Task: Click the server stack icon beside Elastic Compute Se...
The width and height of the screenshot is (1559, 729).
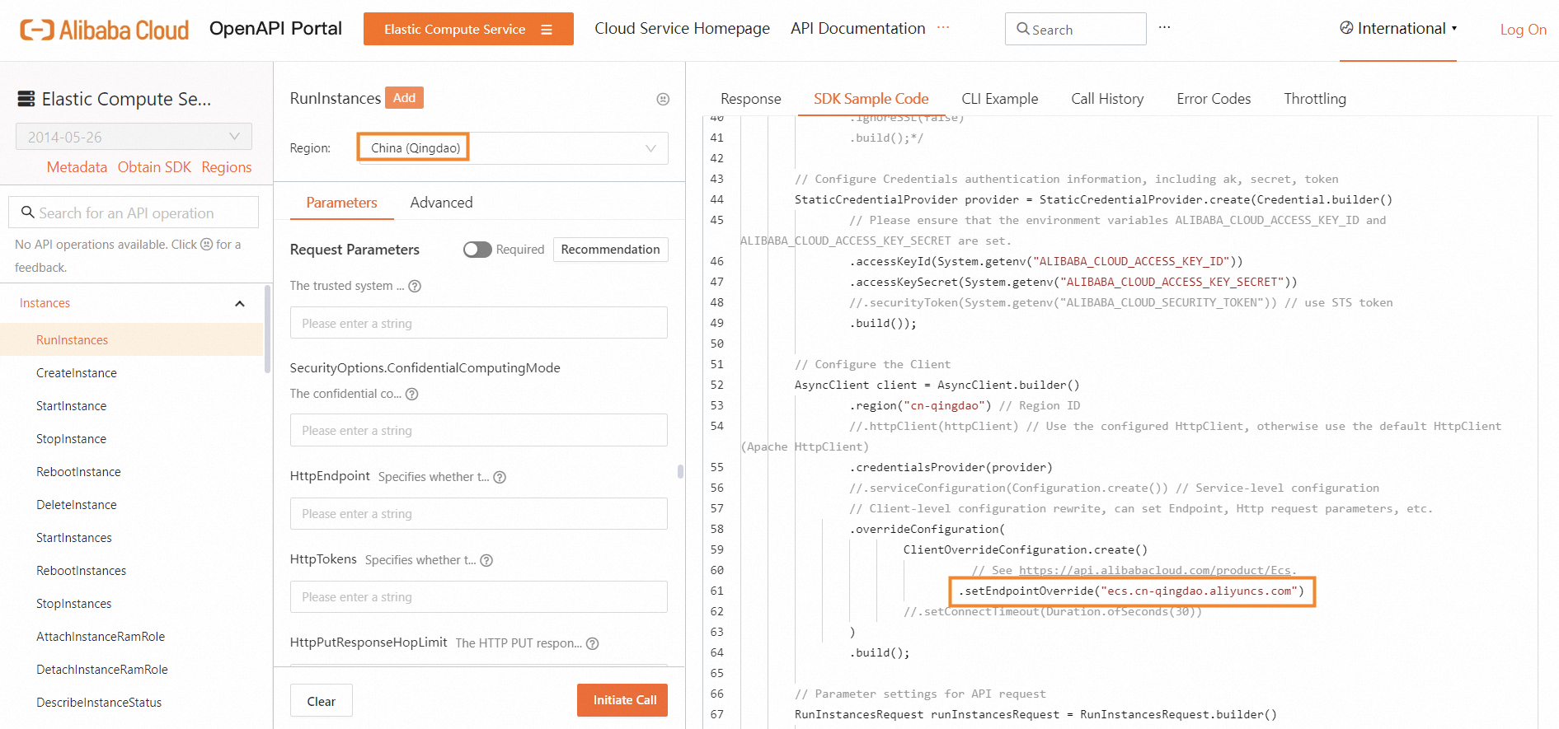Action: tap(26, 99)
